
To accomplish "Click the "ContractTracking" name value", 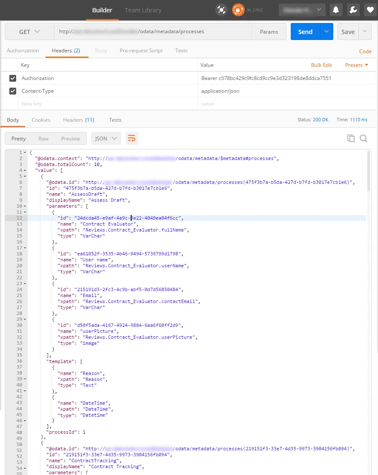I will tap(94, 461).
